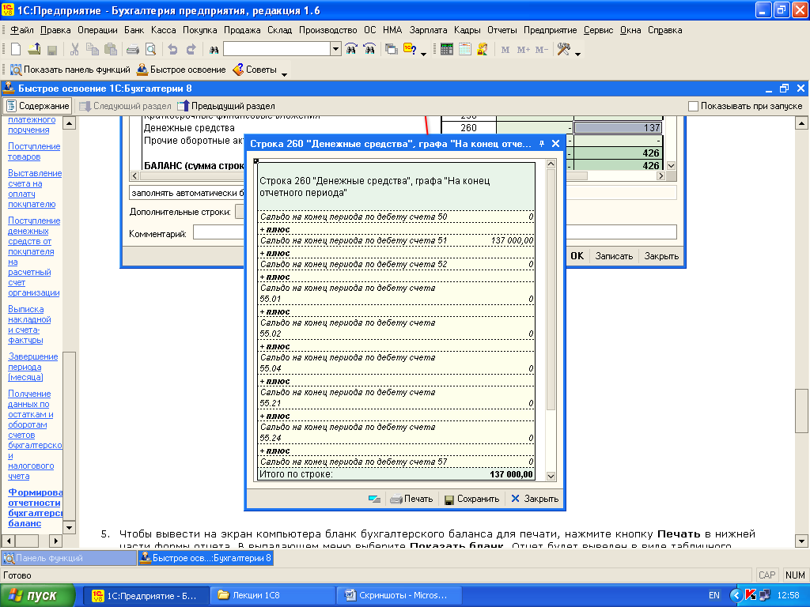Toggle Показывать при запуске checkbox

click(x=693, y=106)
